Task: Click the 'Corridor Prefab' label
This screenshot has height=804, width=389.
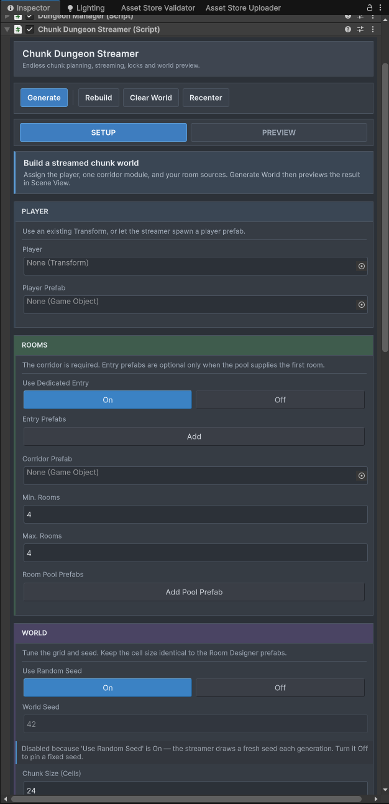Action: (x=47, y=459)
